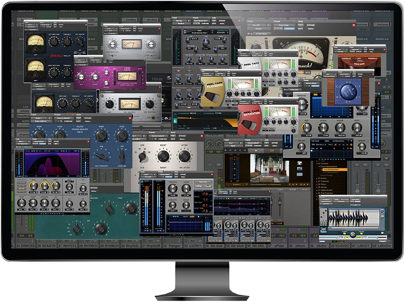Open the Preset dropdown on the reverb plugin
Image resolution: width=405 pixels, height=302 pixels.
[202, 21]
